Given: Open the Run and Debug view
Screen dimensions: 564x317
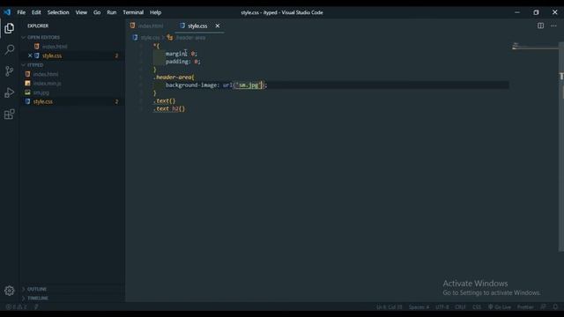Looking at the screenshot, I should click(x=10, y=92).
